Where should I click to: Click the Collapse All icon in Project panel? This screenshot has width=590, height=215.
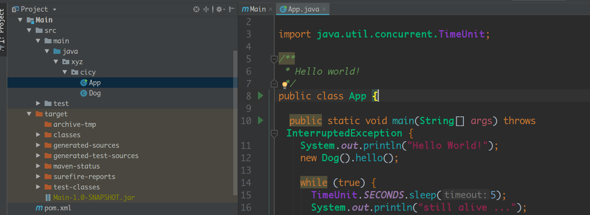206,9
